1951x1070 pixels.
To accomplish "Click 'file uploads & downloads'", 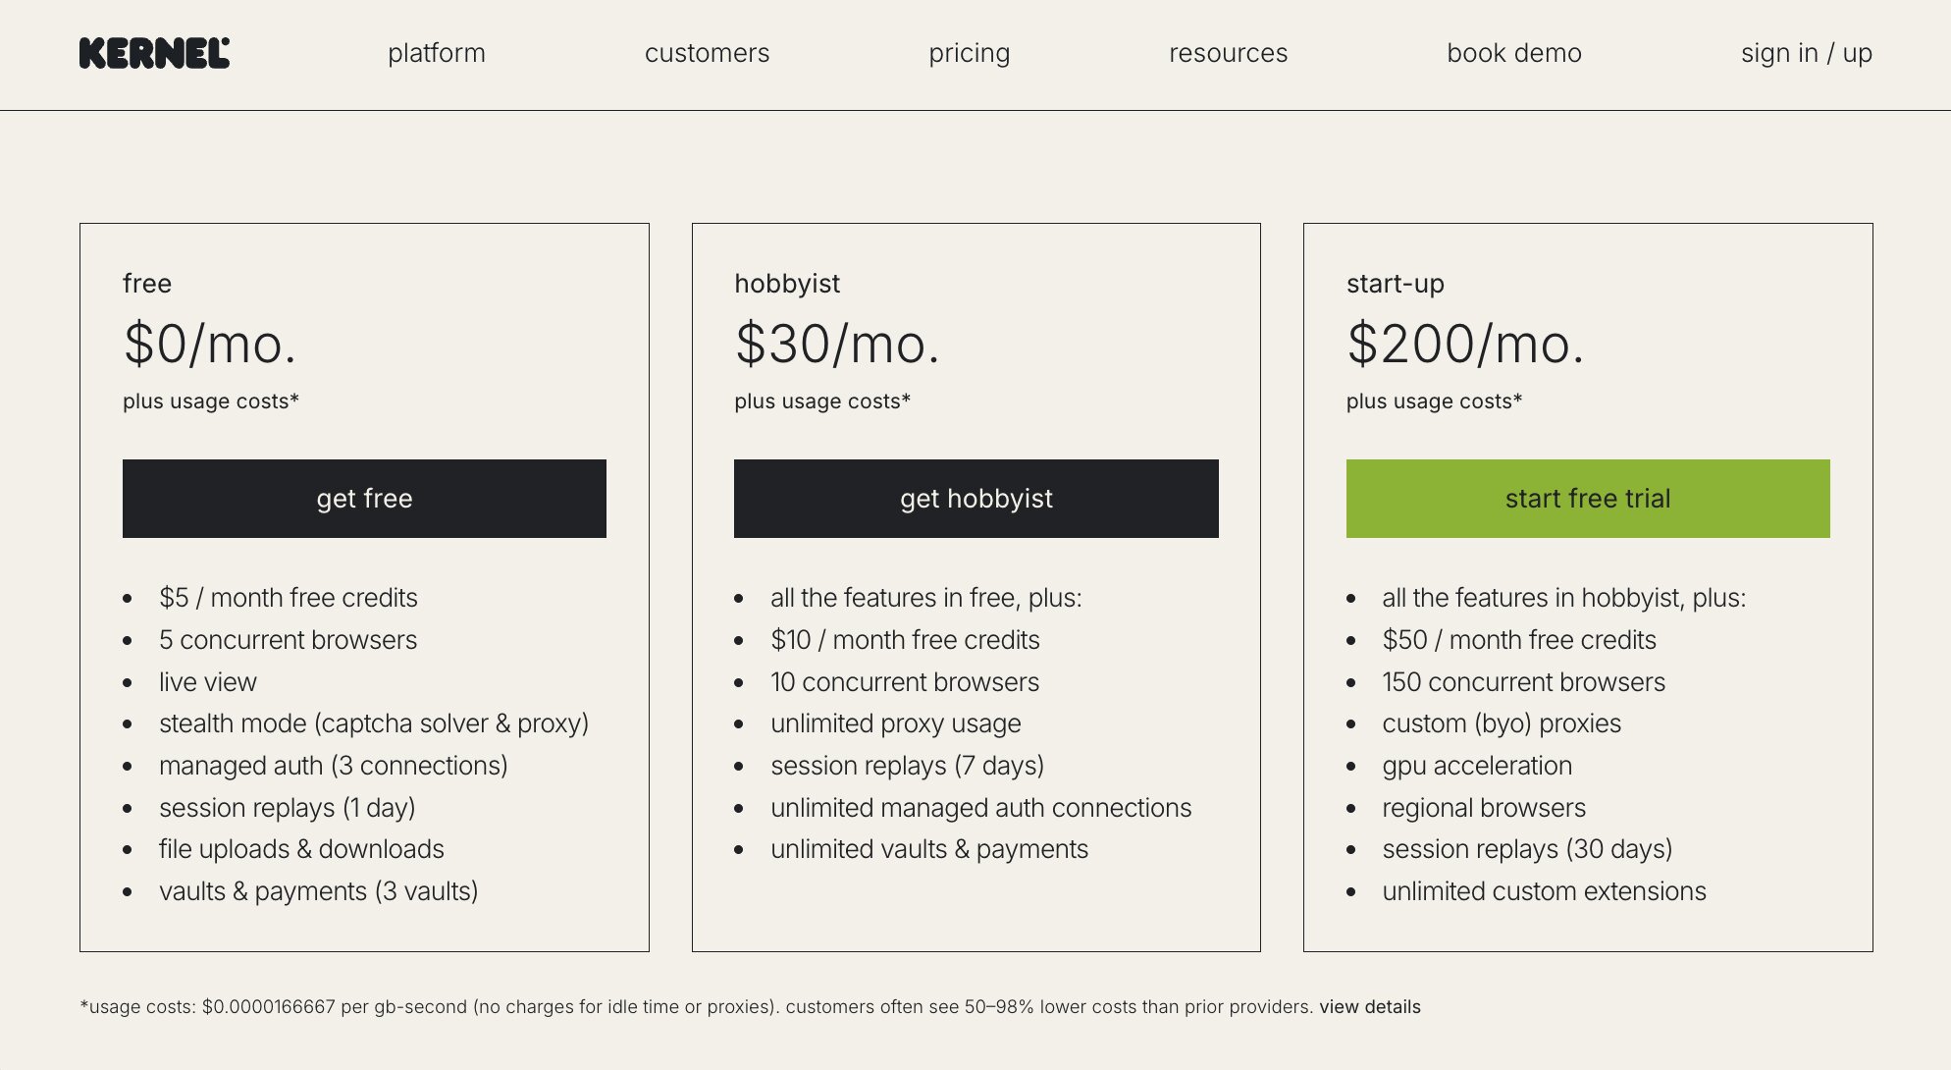I will pyautogui.click(x=301, y=849).
